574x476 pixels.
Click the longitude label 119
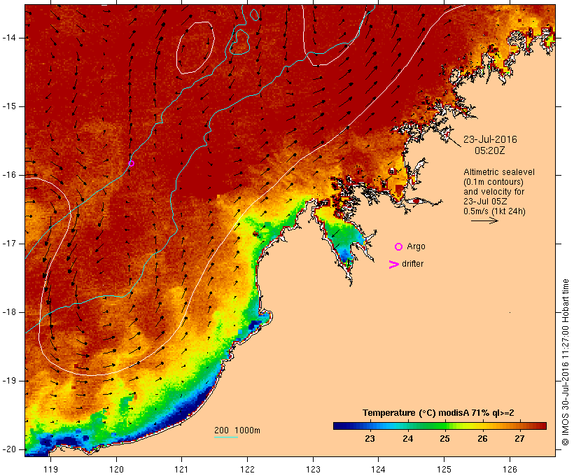point(50,470)
